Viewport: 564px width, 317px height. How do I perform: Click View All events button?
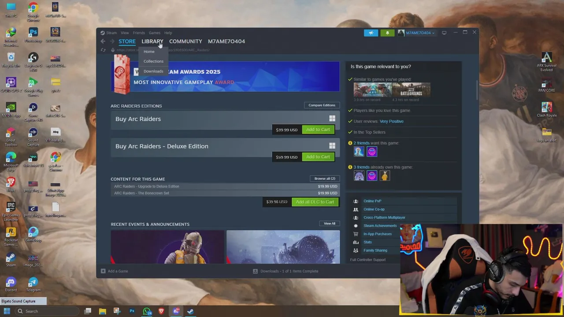click(x=330, y=223)
